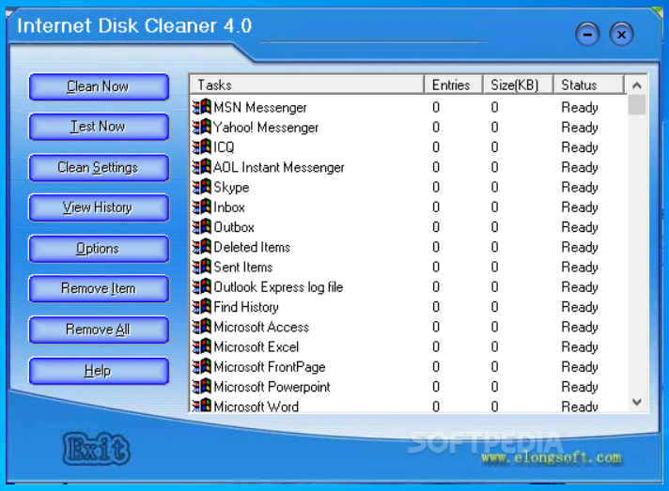Run the Test Now button
Screen dimensions: 669x491
(x=99, y=127)
